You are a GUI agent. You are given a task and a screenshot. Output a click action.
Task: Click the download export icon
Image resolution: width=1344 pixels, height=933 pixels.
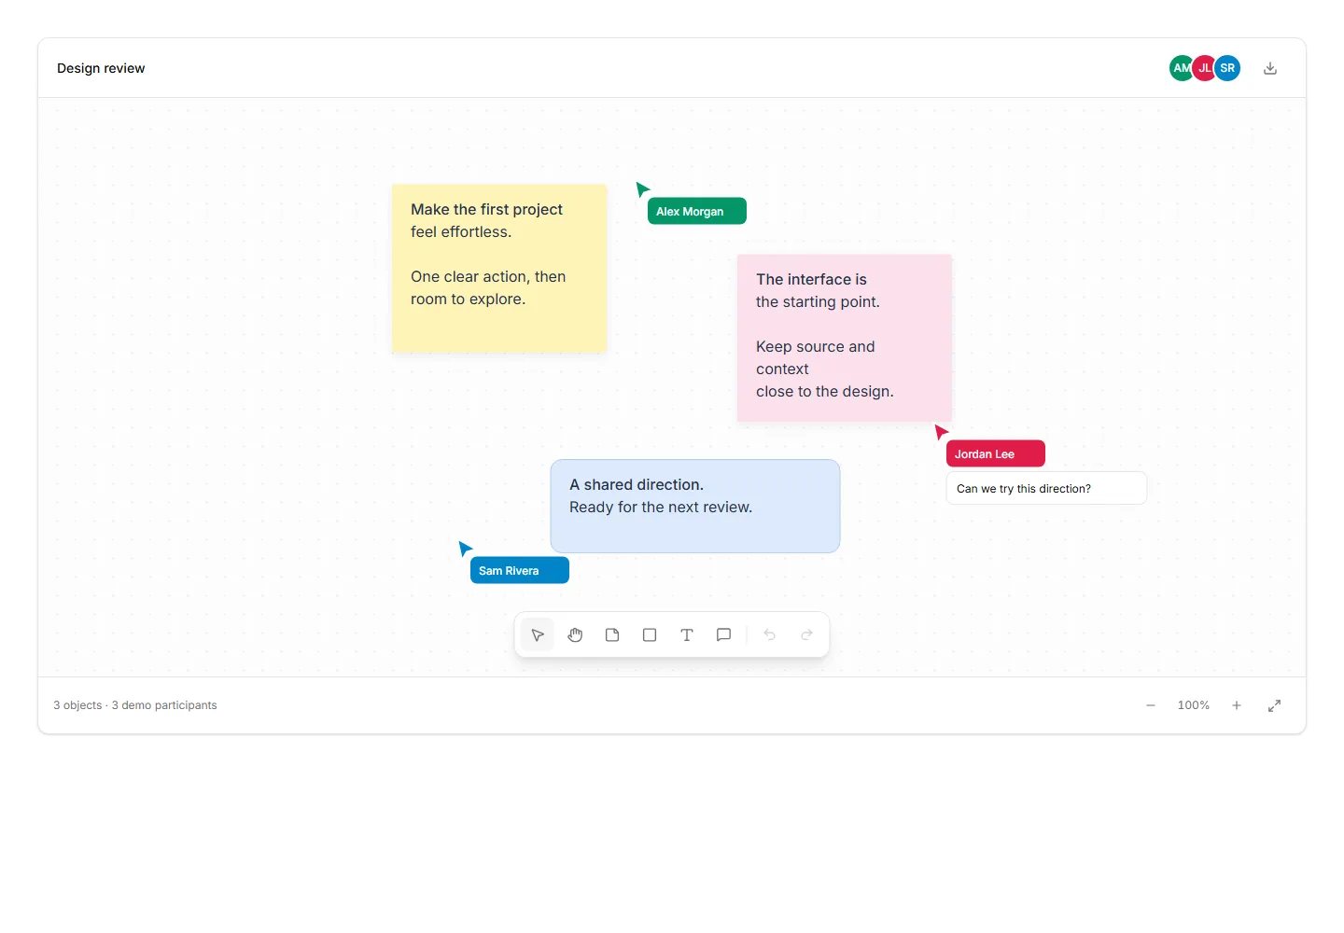(x=1270, y=68)
